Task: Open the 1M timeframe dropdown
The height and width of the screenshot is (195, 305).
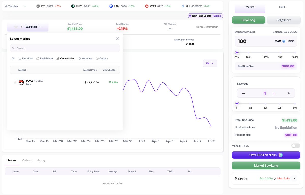Action: [x=210, y=63]
